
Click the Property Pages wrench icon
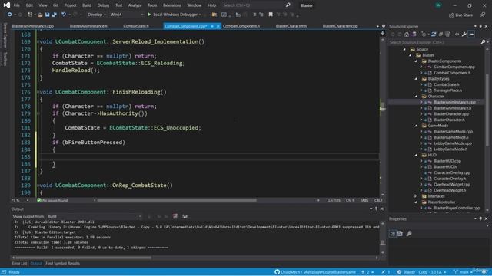pyautogui.click(x=409, y=233)
